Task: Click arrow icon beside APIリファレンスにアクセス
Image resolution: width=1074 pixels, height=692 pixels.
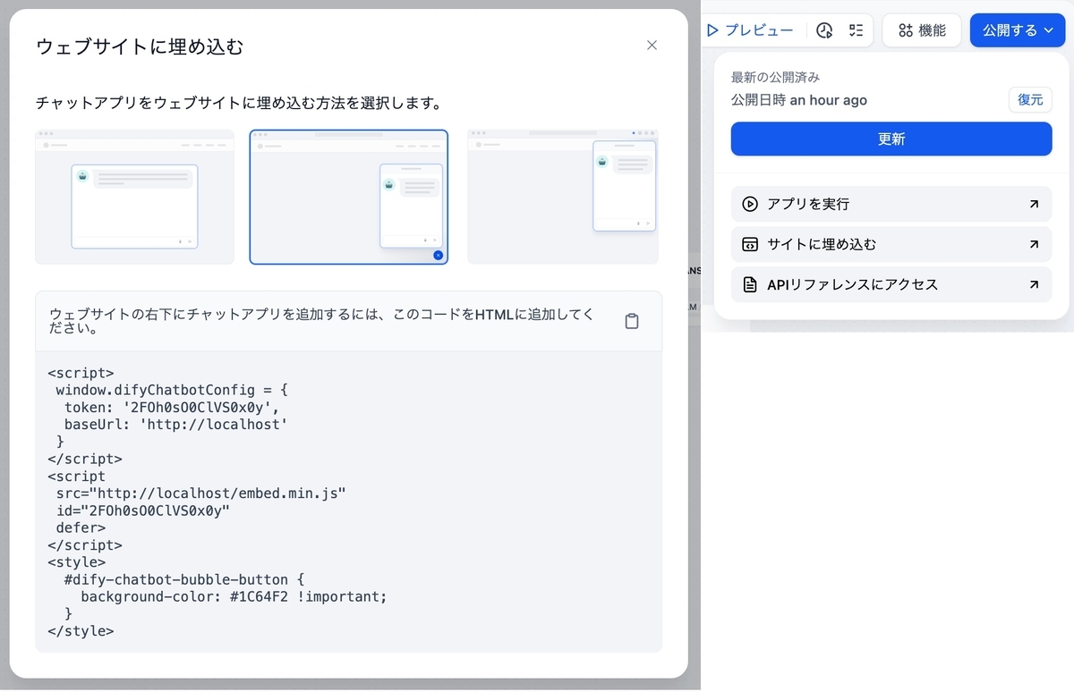Action: [x=1034, y=284]
